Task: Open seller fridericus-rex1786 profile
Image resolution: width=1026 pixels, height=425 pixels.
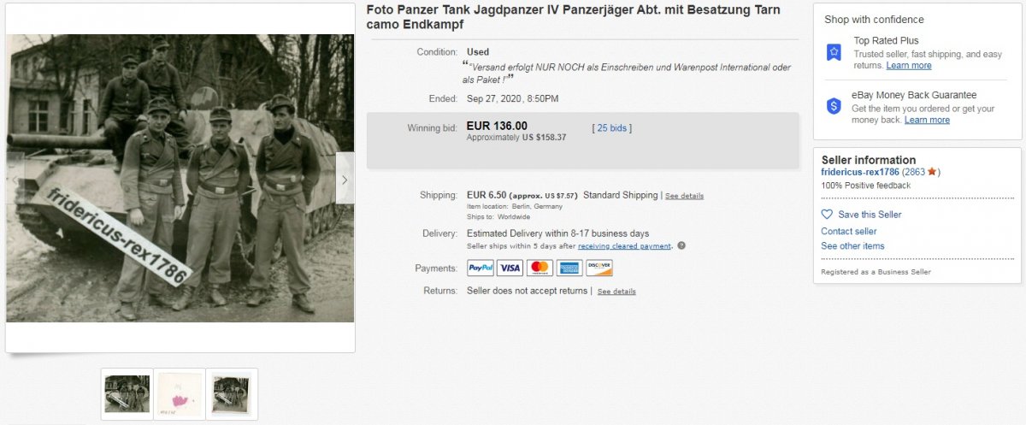Action: click(860, 172)
